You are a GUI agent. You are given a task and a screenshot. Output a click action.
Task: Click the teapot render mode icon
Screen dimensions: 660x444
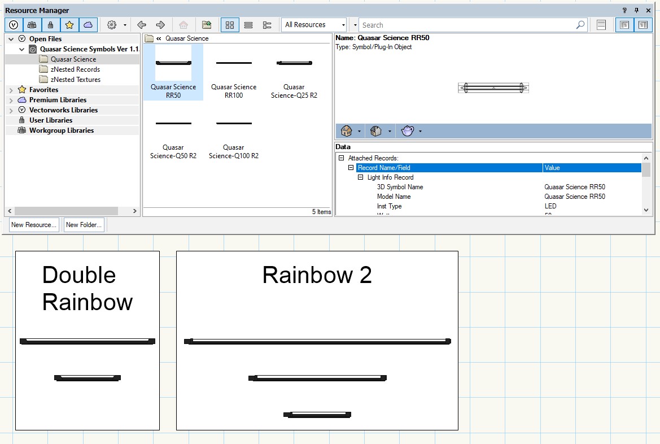[408, 131]
